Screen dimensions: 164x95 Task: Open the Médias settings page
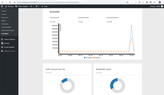click(x=4, y=21)
